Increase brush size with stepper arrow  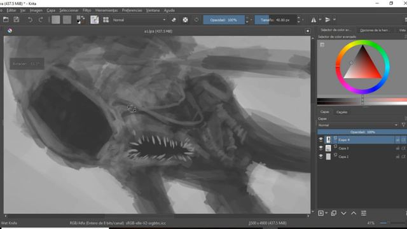[298, 18]
